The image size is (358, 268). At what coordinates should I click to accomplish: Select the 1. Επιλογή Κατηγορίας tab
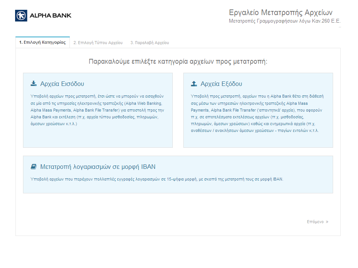tap(43, 43)
